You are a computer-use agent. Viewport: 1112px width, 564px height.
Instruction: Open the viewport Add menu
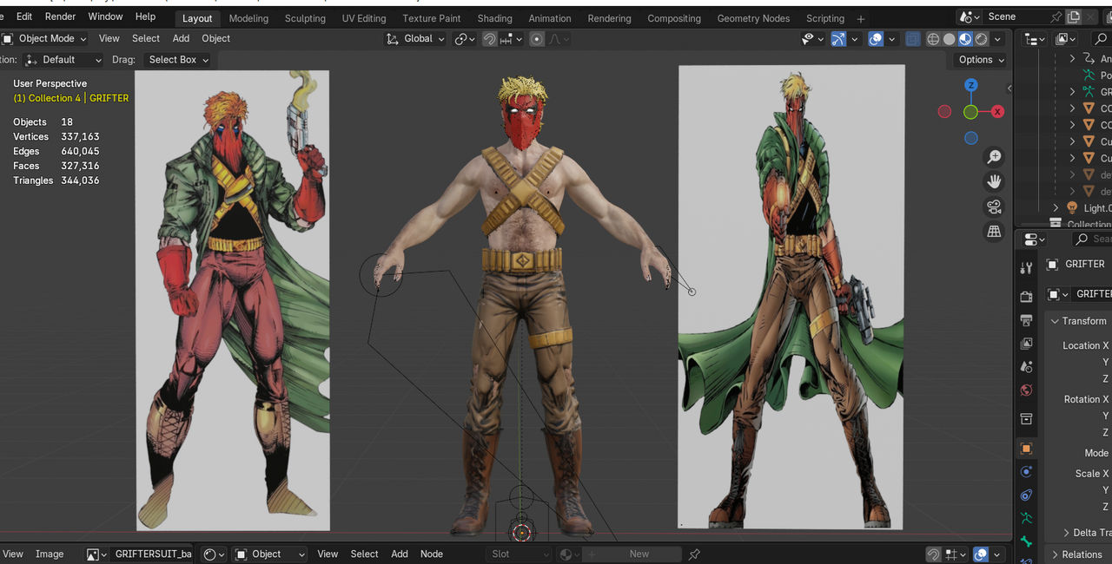pos(181,38)
